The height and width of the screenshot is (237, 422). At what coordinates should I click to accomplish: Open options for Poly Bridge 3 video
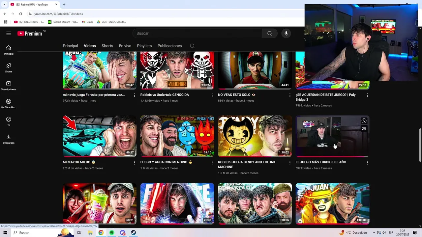[367, 95]
